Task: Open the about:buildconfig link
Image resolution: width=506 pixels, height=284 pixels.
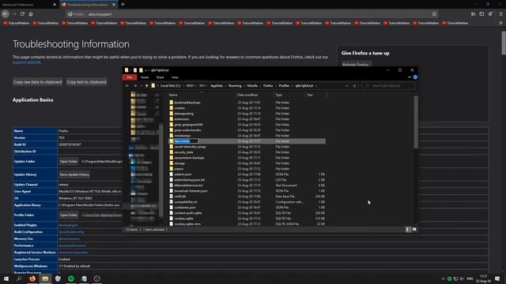Action: [71, 232]
